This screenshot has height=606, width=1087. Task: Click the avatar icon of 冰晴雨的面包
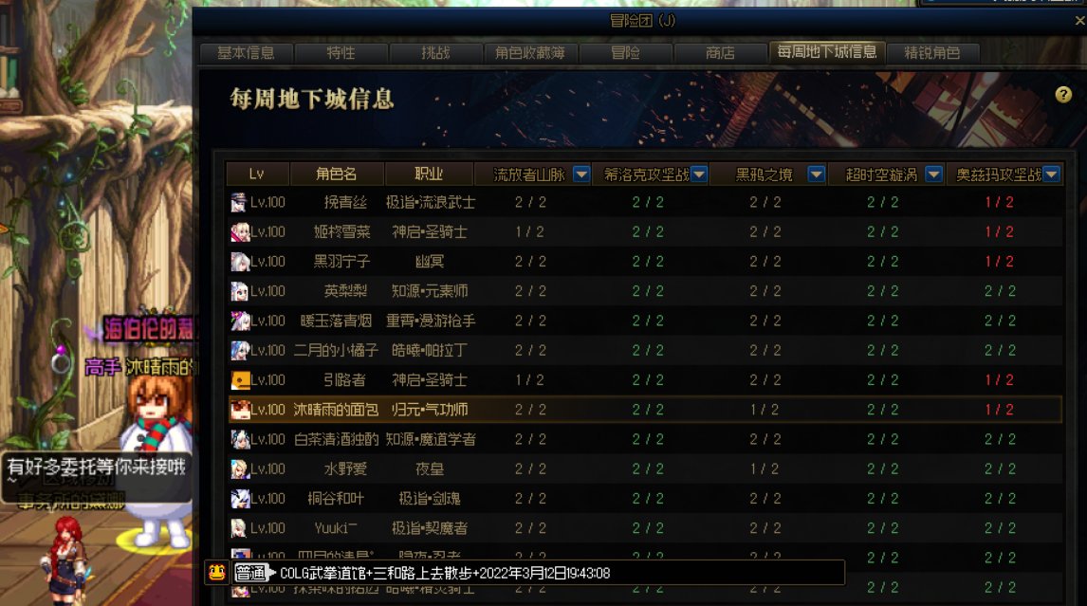(x=240, y=410)
